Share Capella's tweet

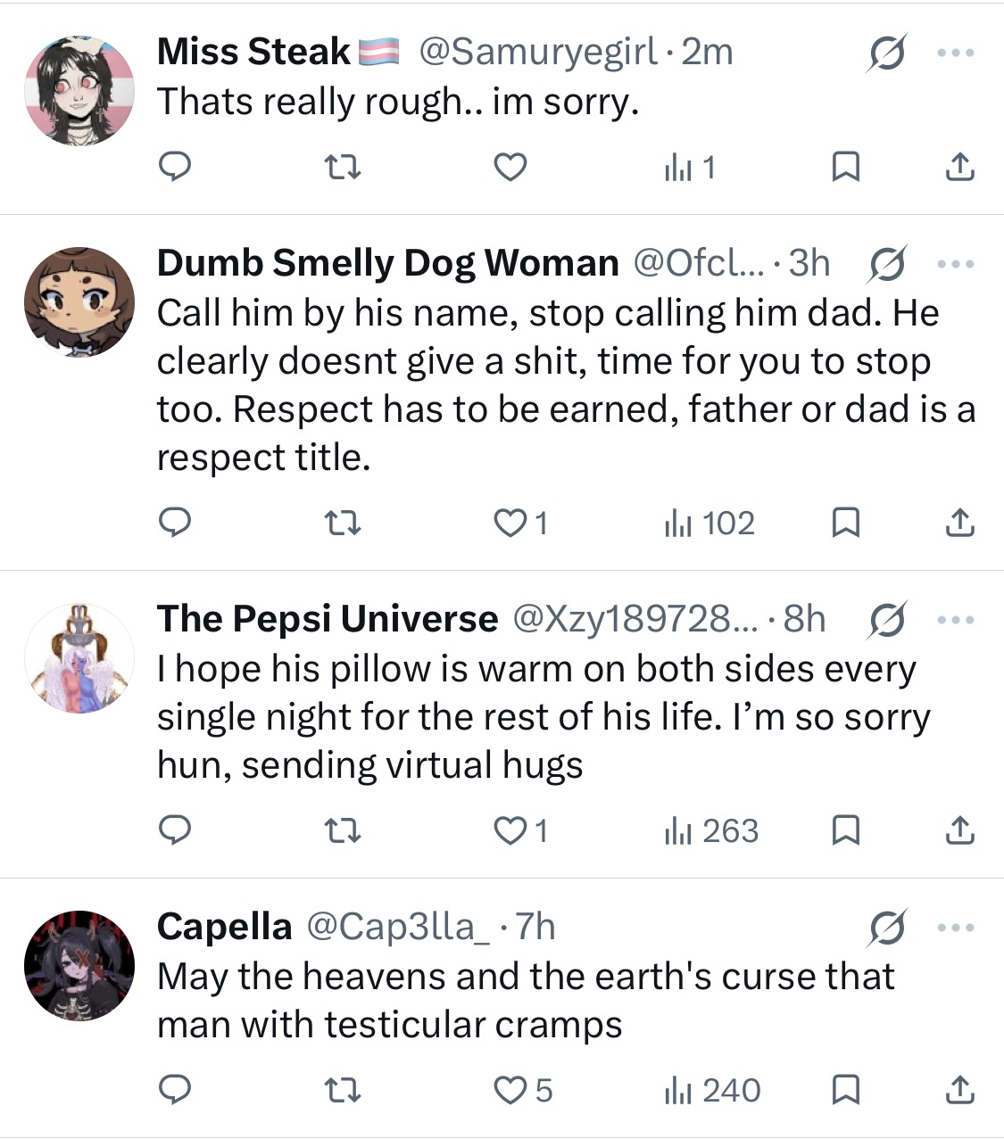tap(959, 1089)
